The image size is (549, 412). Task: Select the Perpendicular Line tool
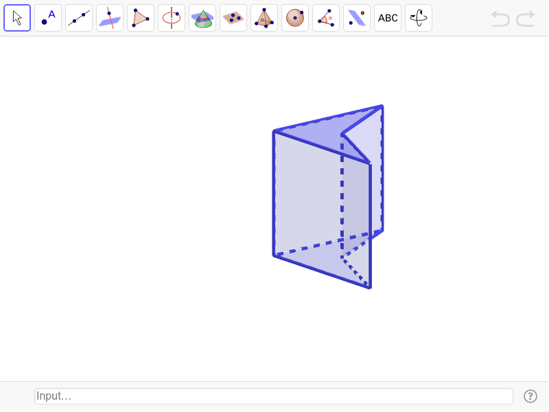tap(110, 17)
